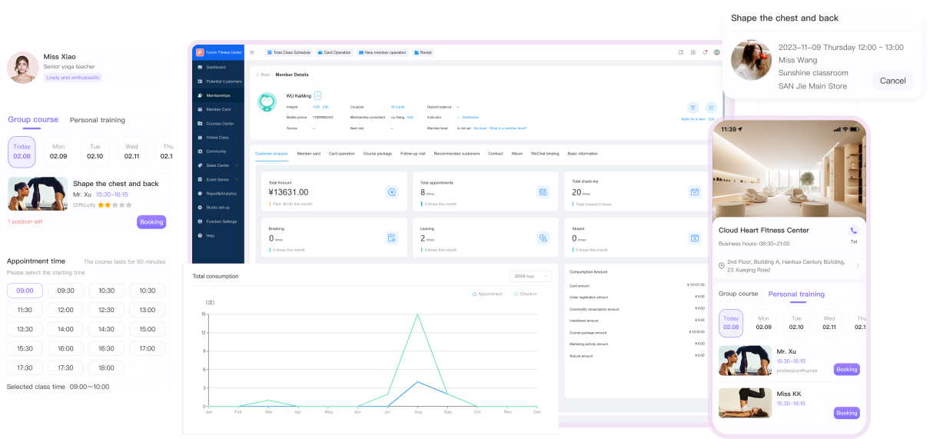Toggle the Appointment series in chart legend

coord(487,294)
